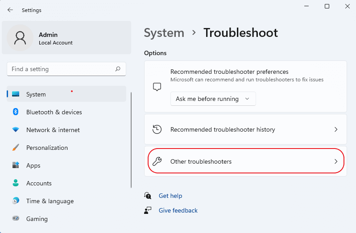Click the Give feedback person icon
The width and height of the screenshot is (356, 233).
pyautogui.click(x=148, y=210)
